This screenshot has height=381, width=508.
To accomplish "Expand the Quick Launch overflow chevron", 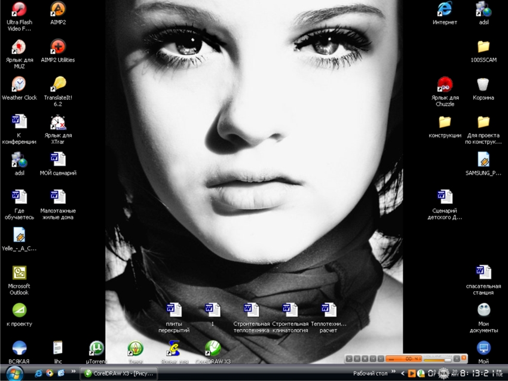I will [74, 371].
